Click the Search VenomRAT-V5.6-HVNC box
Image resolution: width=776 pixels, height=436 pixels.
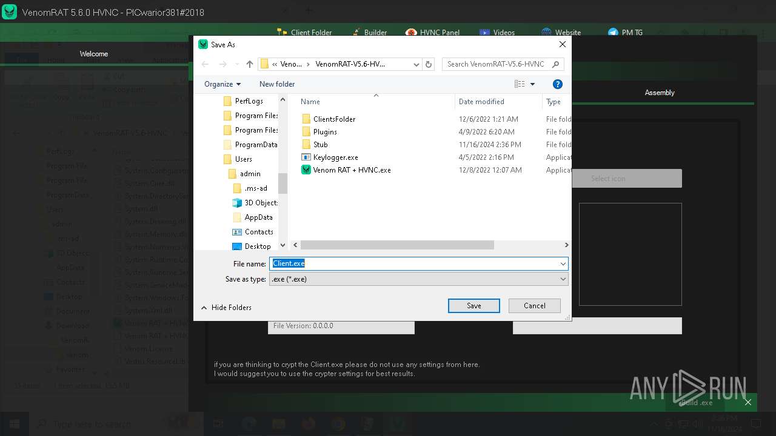[503, 64]
